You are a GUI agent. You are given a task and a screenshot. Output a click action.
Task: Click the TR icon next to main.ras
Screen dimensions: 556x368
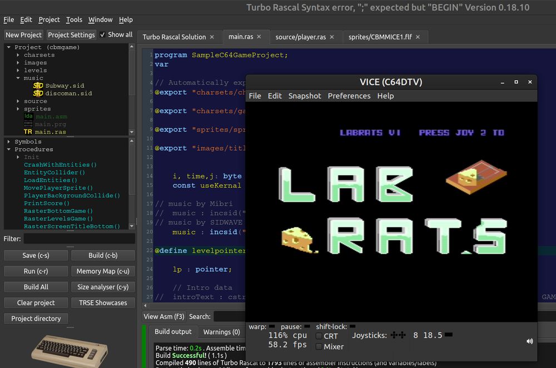[x=28, y=132]
